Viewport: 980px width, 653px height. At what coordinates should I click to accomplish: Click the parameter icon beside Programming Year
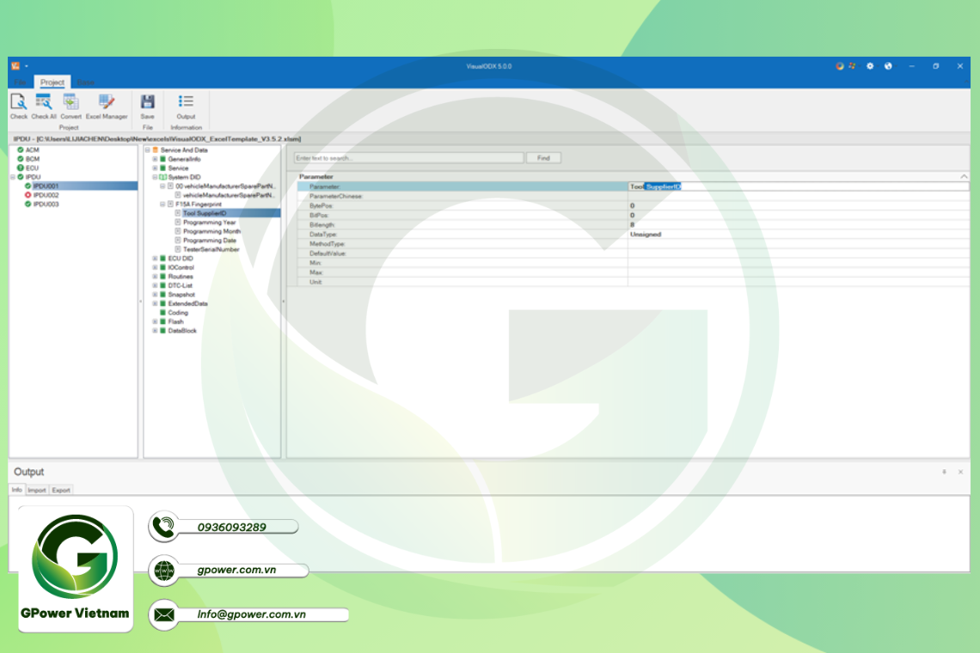(x=178, y=223)
